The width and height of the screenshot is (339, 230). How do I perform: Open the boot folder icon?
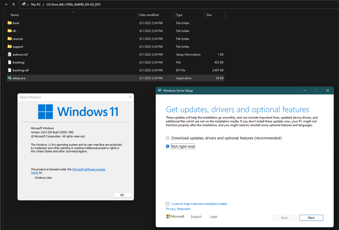pos(9,23)
